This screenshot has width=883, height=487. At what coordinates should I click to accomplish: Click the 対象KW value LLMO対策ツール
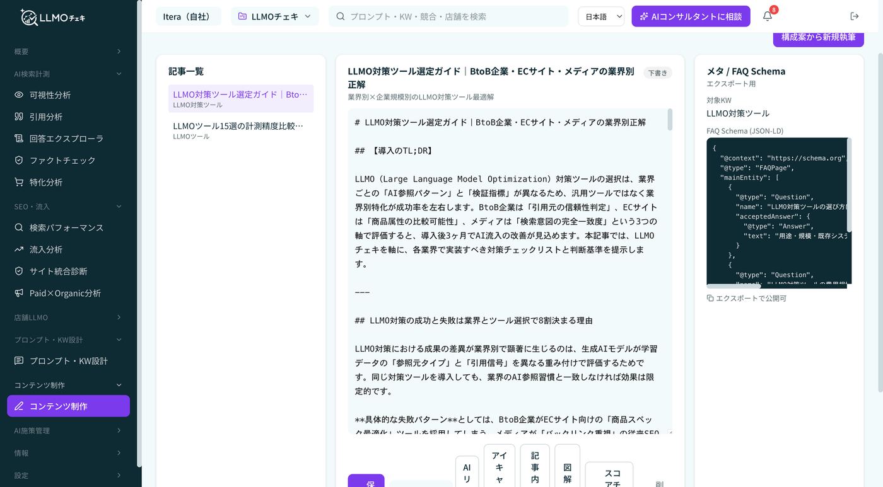click(738, 113)
